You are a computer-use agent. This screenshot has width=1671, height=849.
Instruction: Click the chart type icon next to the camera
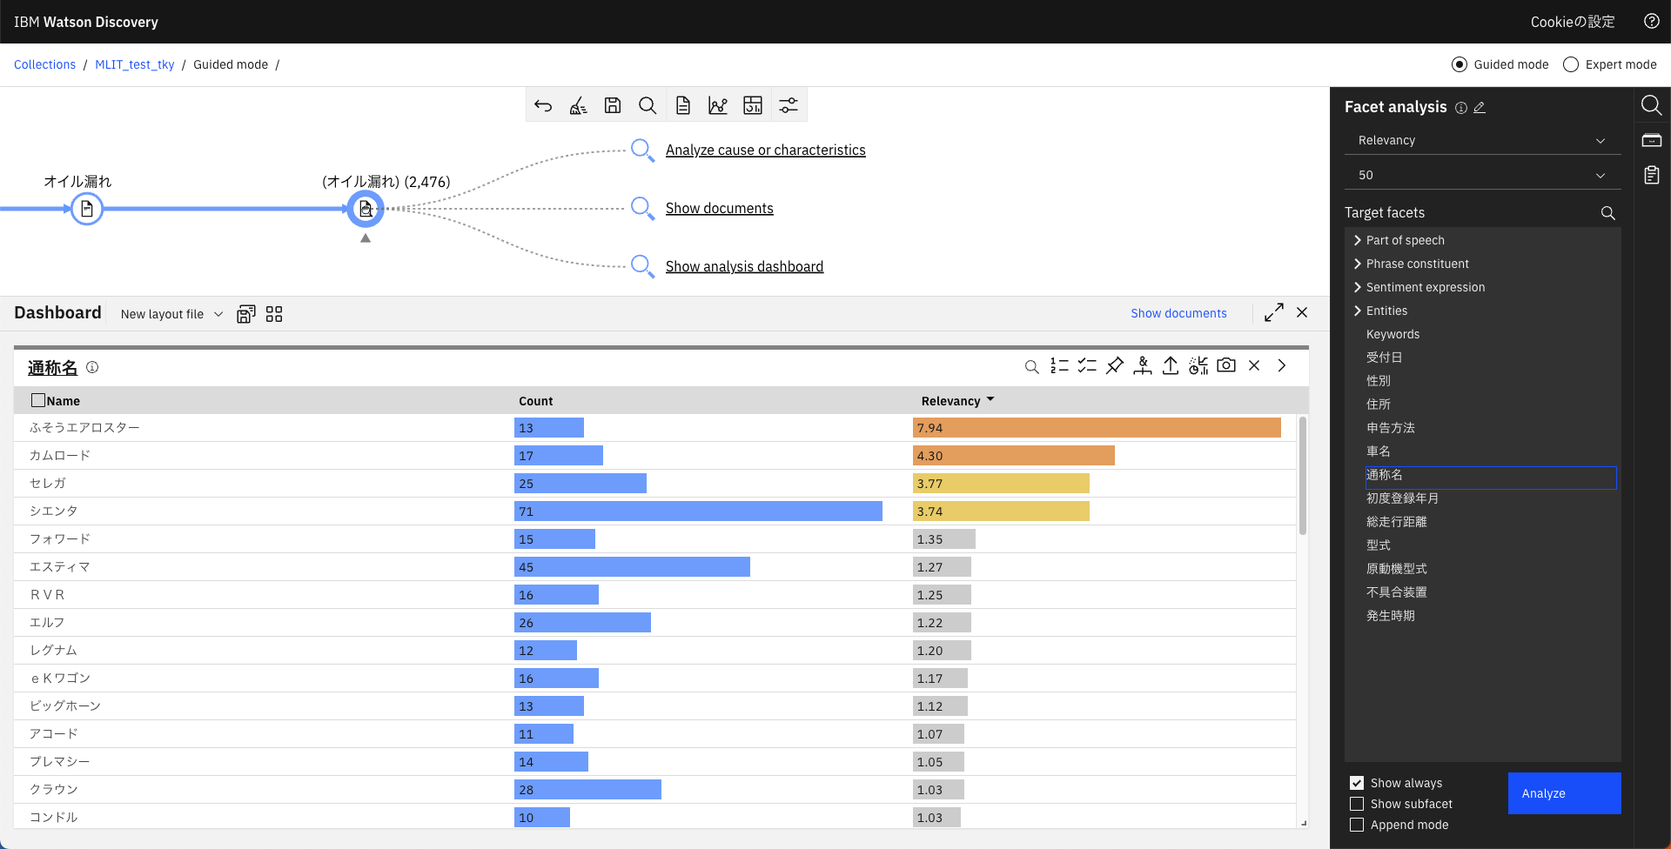tap(1198, 366)
